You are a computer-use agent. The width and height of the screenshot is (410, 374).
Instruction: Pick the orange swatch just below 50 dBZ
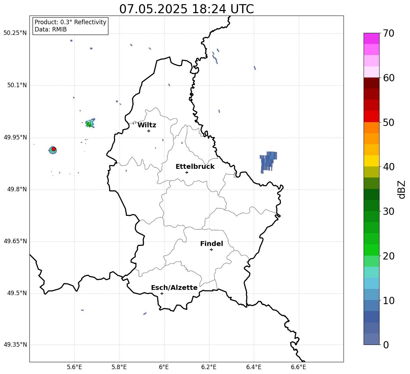[x=372, y=128]
